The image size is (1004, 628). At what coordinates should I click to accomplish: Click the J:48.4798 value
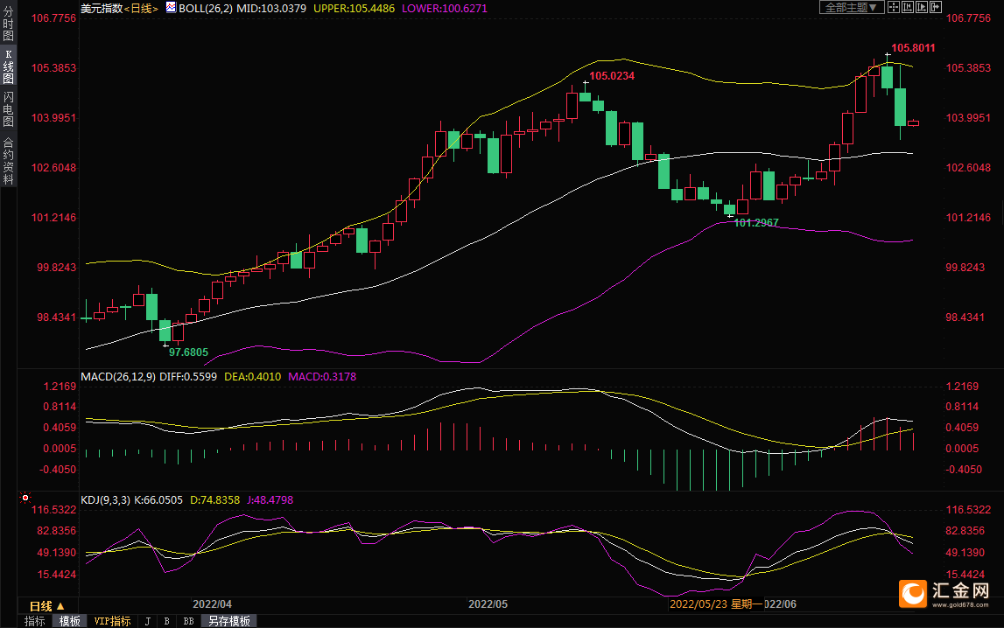point(270,500)
